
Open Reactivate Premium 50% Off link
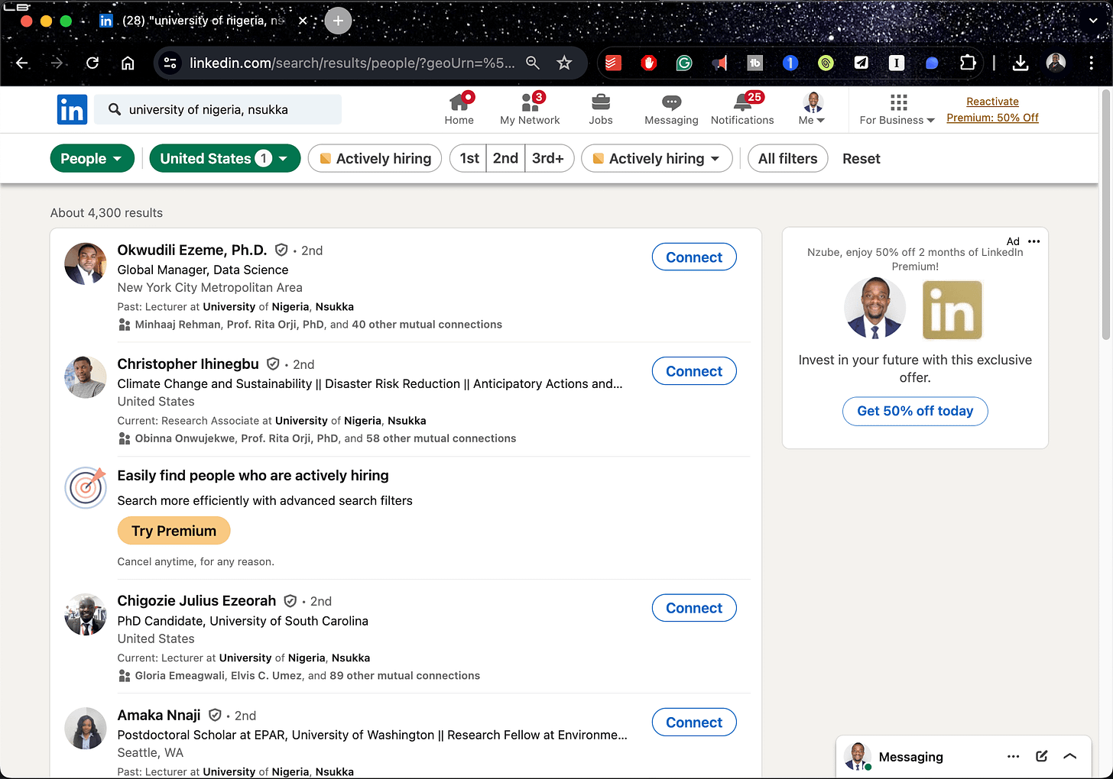point(992,109)
